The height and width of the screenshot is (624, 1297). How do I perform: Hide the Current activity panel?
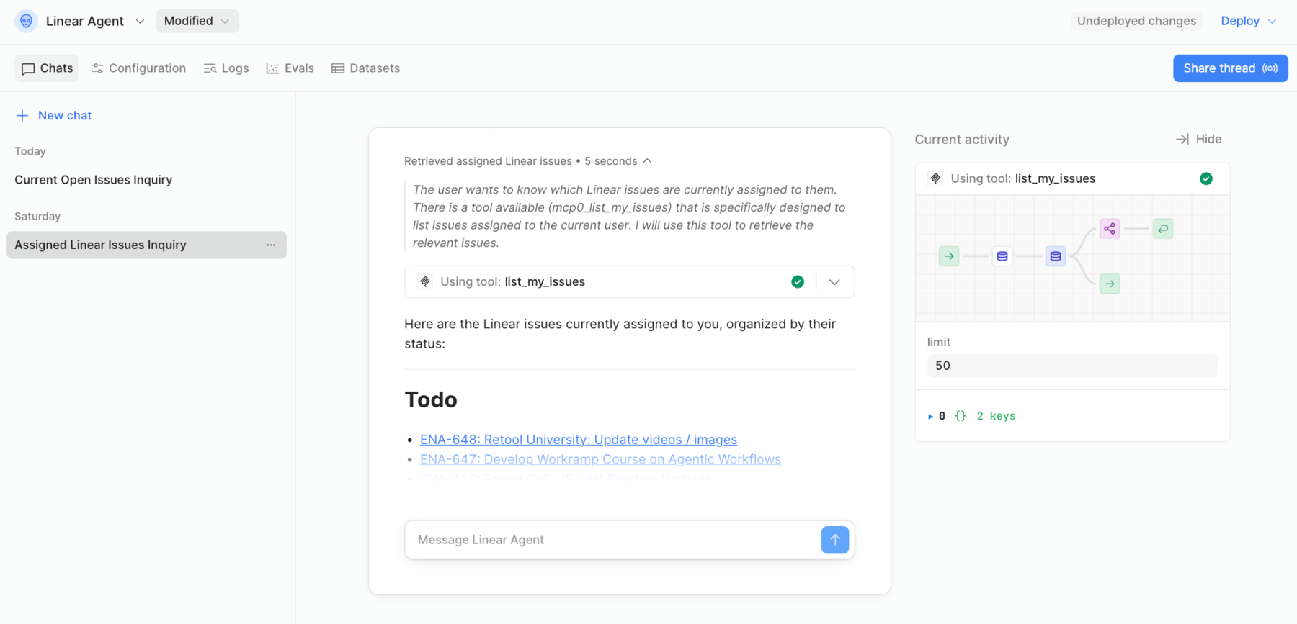pos(1198,140)
